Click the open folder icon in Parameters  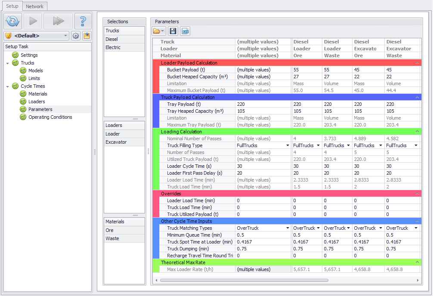158,31
